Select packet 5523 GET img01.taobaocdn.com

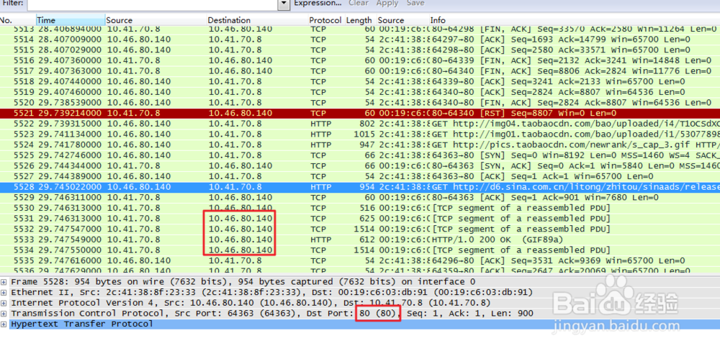[x=360, y=134]
